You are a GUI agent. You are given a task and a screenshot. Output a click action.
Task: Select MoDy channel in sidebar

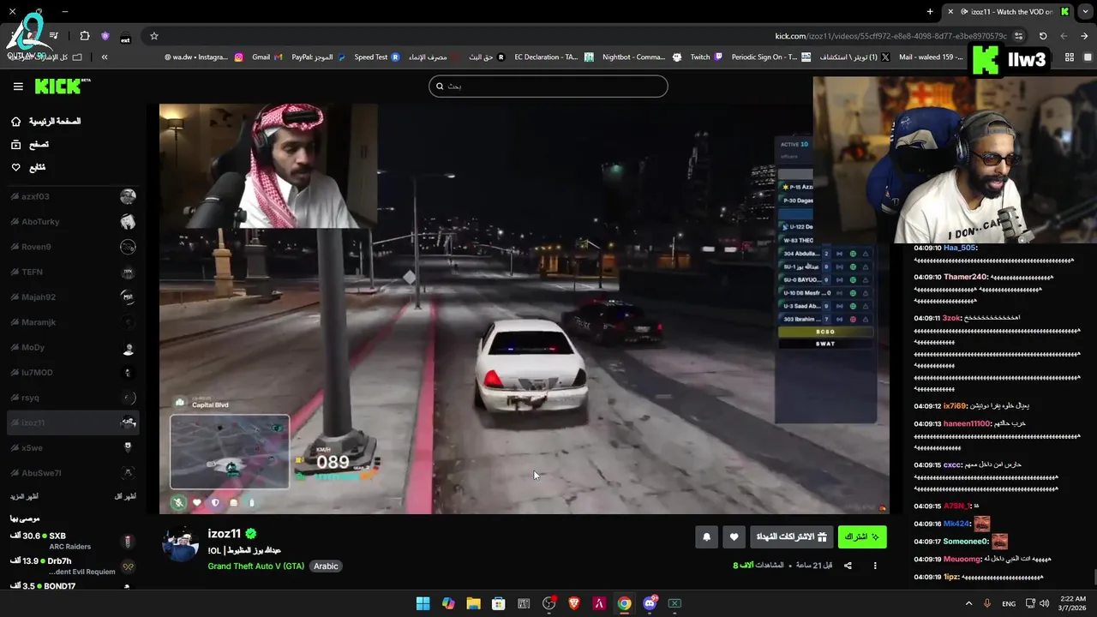click(x=73, y=347)
